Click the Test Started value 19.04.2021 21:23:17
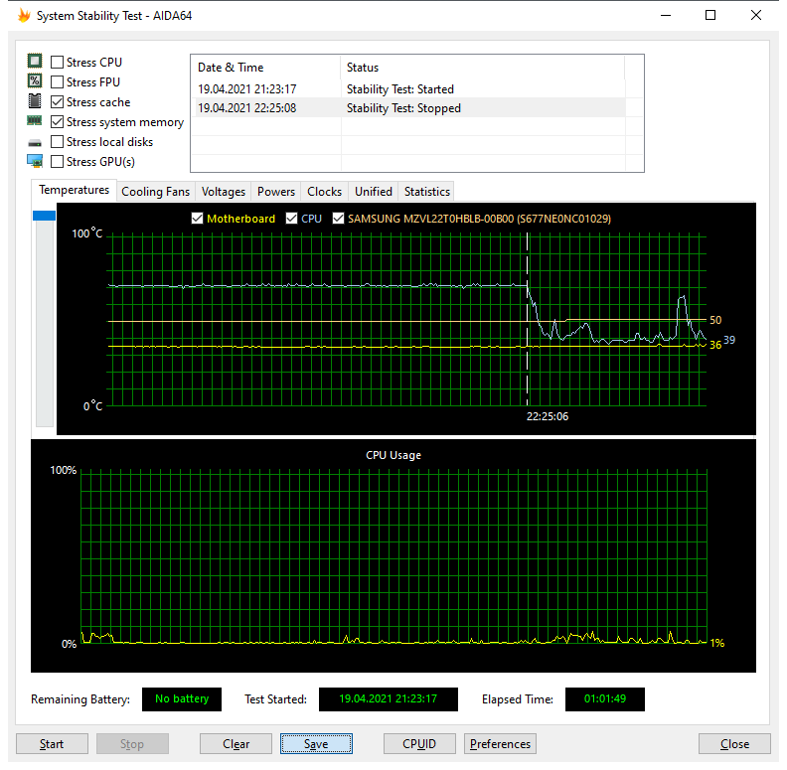 click(x=388, y=698)
